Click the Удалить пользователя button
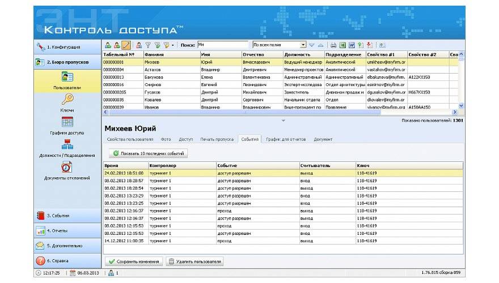 click(196, 261)
